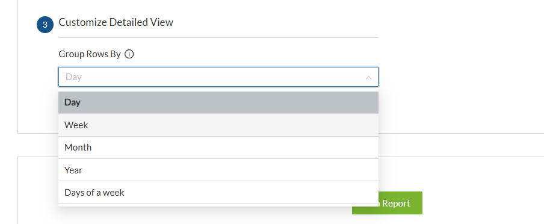Close the options list with the caret arrow
Viewport: 544px width, 224px height.
click(368, 78)
